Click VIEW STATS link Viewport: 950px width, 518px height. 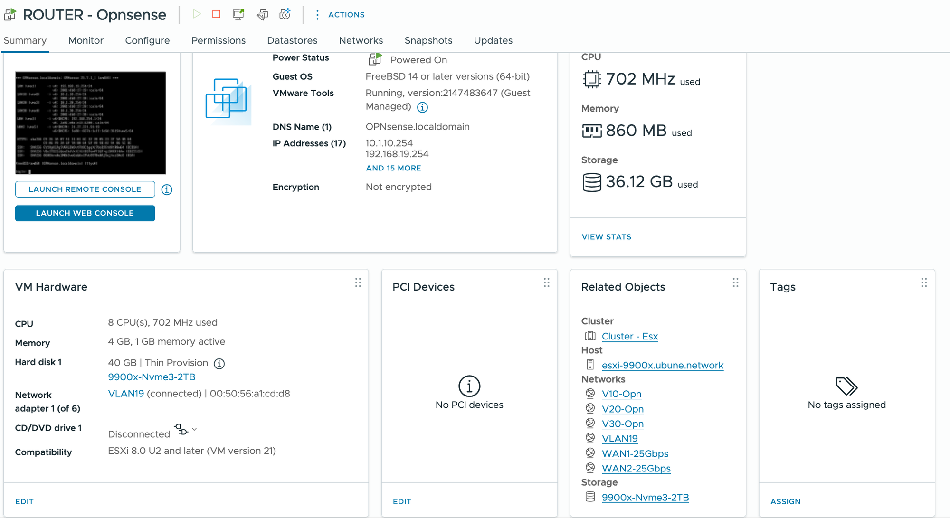pyautogui.click(x=606, y=237)
